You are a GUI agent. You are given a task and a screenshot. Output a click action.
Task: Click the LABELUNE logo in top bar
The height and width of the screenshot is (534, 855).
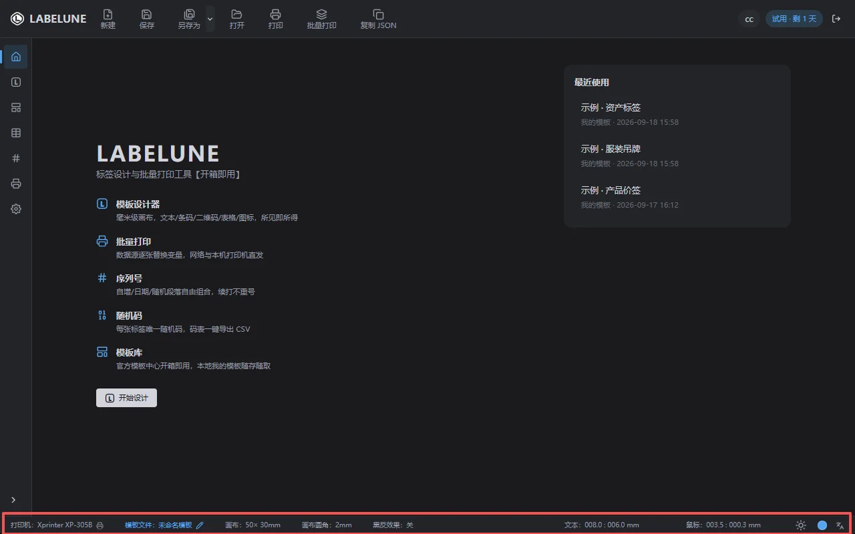(48, 19)
